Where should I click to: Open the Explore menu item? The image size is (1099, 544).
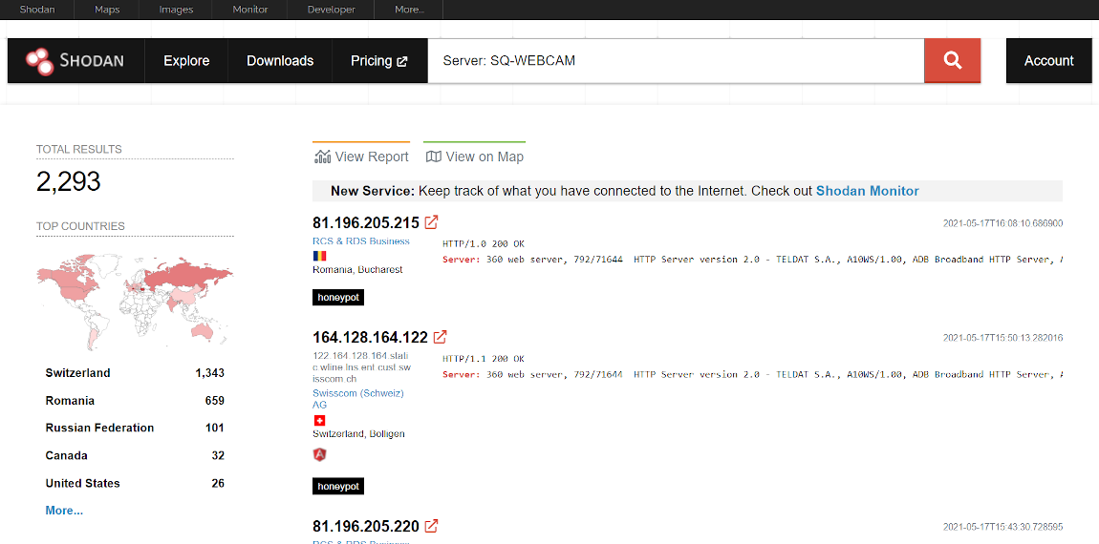186,61
